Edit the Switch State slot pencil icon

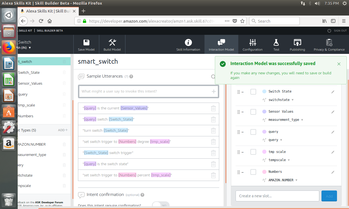click(333, 92)
